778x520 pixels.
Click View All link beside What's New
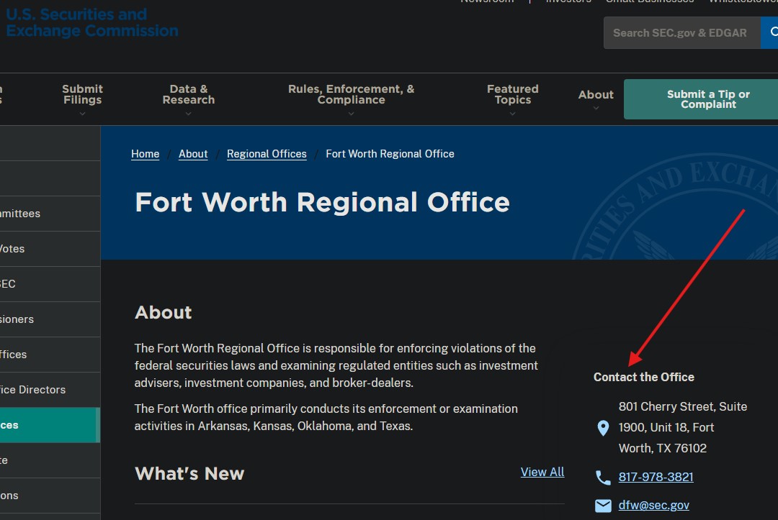[x=542, y=472]
